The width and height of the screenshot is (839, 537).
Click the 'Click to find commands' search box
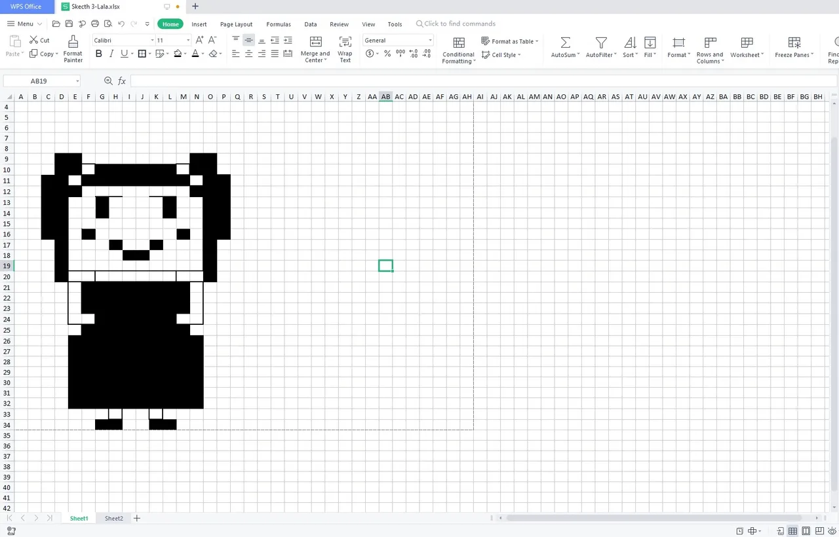click(456, 24)
